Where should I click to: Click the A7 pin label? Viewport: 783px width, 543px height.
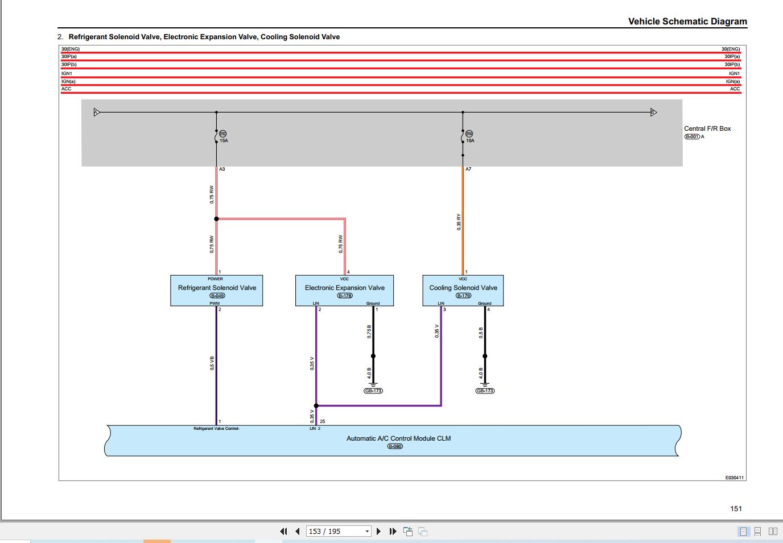[468, 169]
